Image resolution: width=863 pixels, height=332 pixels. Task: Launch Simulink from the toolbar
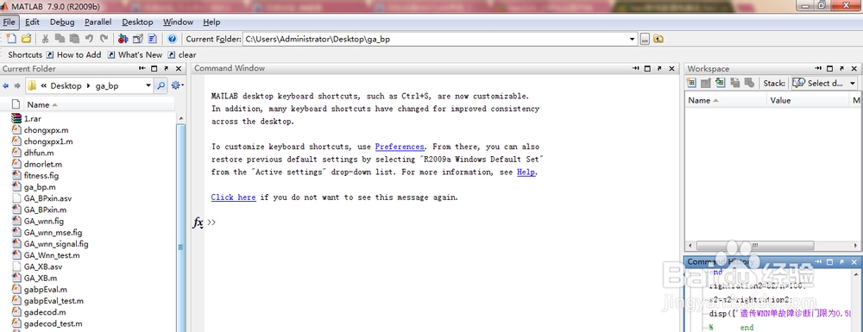click(x=123, y=39)
